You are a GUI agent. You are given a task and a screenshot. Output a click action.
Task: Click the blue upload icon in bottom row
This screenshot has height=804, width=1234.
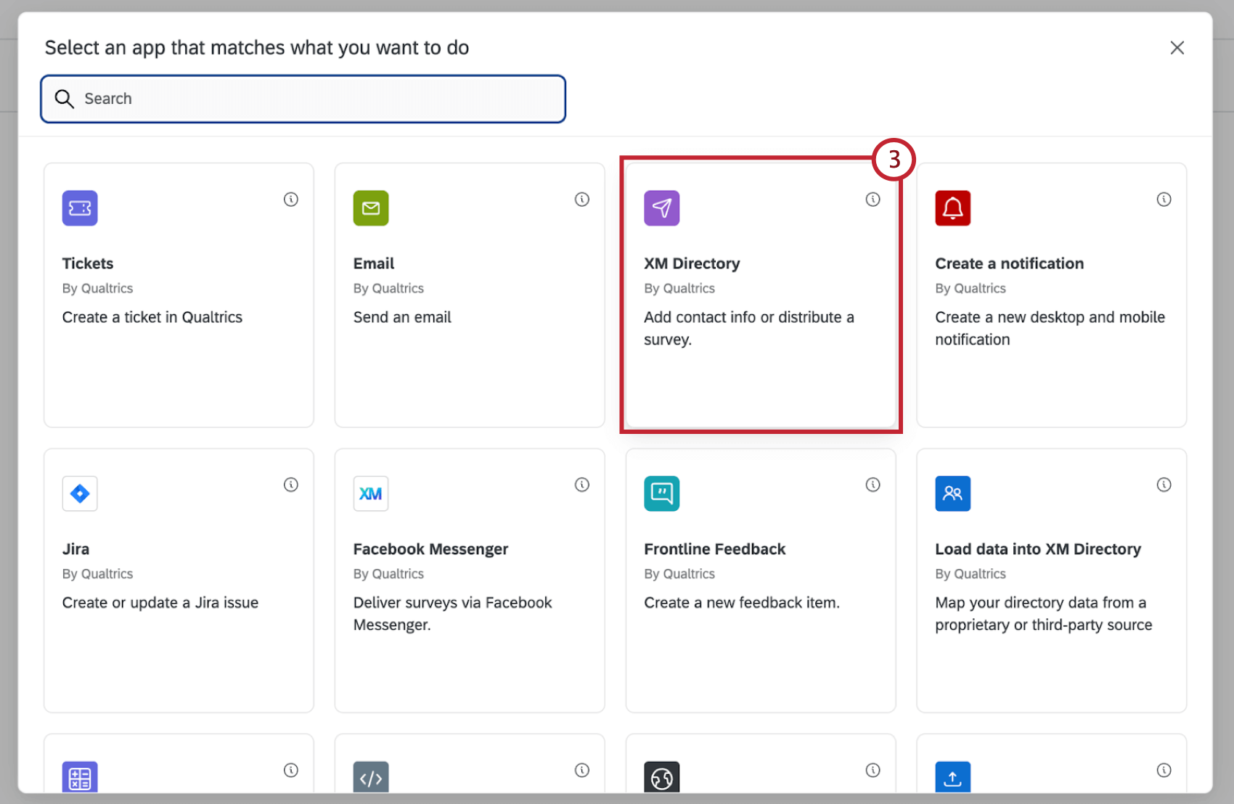[953, 777]
